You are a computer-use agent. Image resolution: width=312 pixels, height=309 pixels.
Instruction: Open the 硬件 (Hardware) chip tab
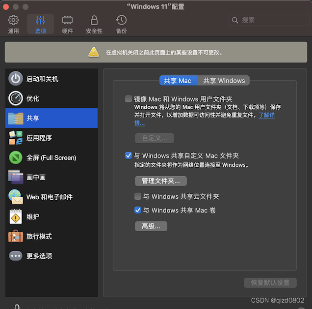click(68, 24)
